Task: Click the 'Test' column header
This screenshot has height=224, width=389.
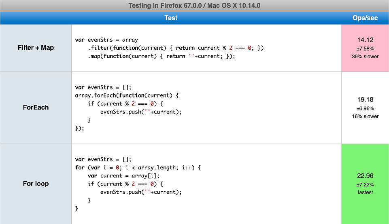Action: pyautogui.click(x=171, y=18)
